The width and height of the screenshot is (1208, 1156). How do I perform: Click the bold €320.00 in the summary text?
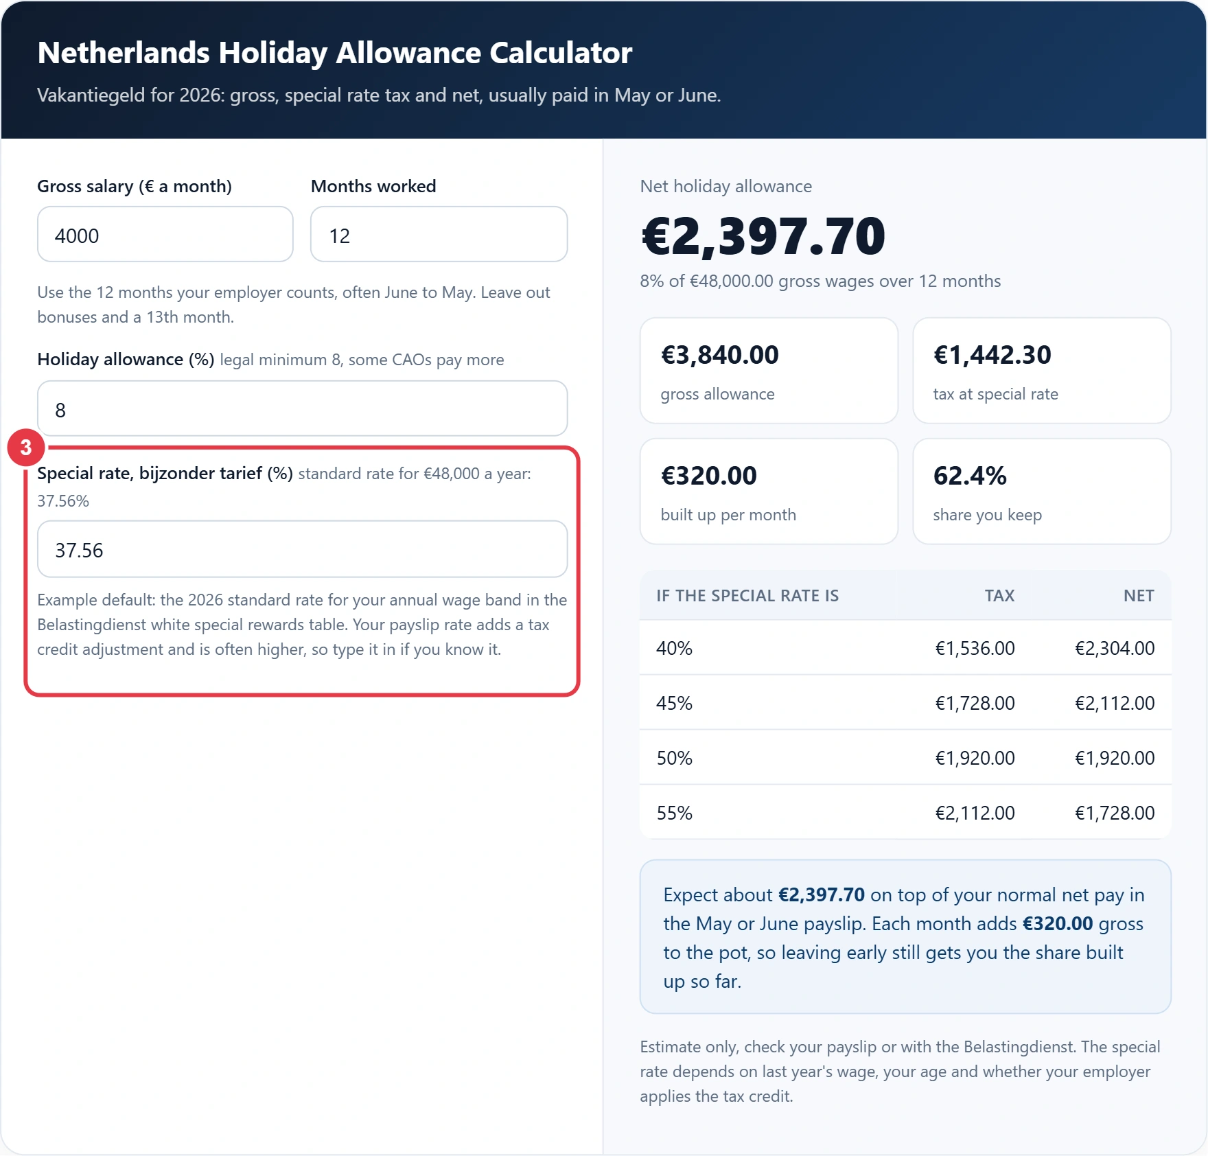pyautogui.click(x=1057, y=923)
